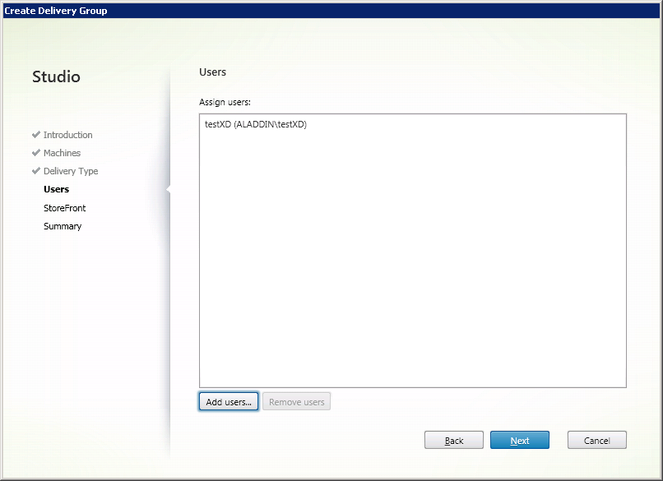The image size is (663, 481).
Task: Select the testXD (ALADDIN\testXD) user entry
Action: [255, 124]
